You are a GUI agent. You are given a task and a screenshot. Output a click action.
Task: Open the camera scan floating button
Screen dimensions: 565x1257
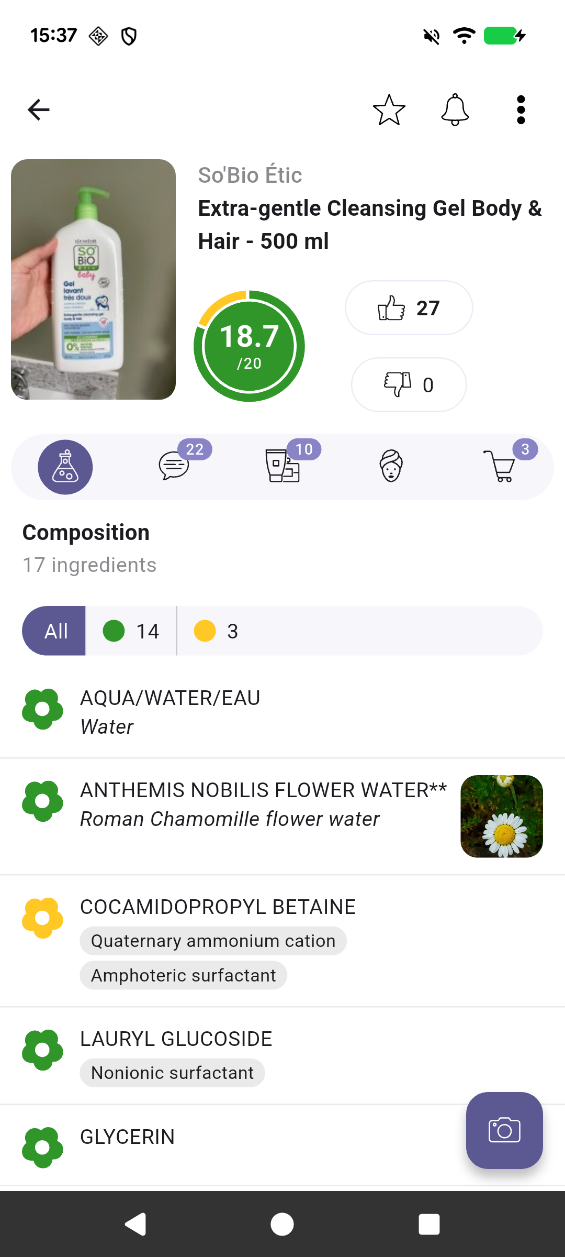[x=504, y=1130]
